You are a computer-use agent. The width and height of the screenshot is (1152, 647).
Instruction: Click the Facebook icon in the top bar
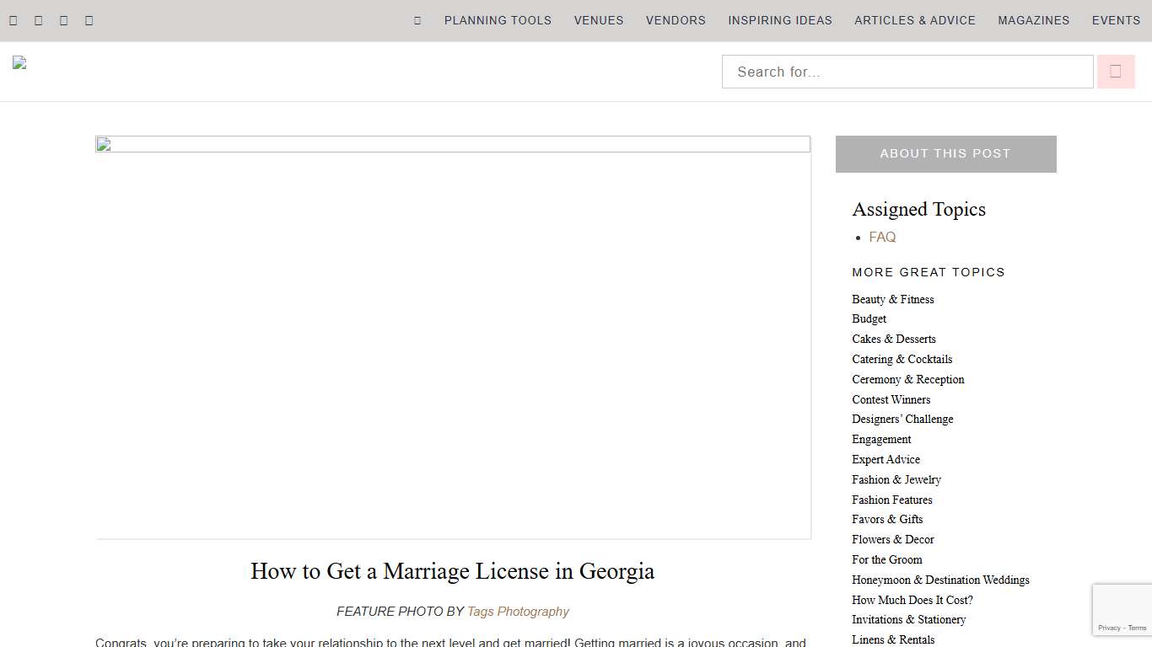click(x=13, y=19)
